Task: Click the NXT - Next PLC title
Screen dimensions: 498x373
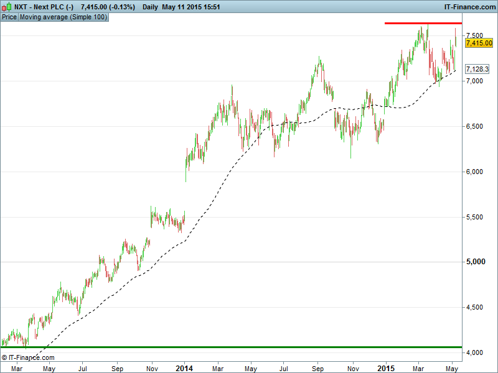Action: pyautogui.click(x=44, y=7)
